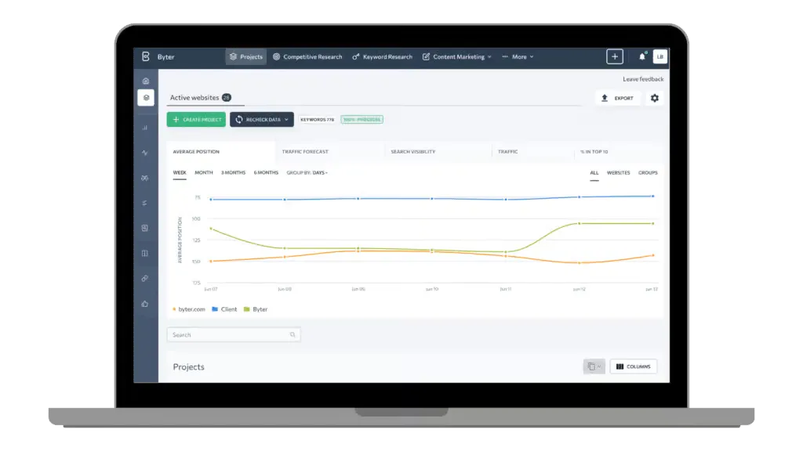Screen dimensions: 803x451
Task: Click the Client folder legend icon
Action: 215,309
